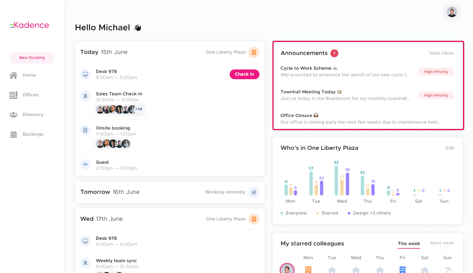The width and height of the screenshot is (473, 273).
Task: Toggle the Starred legend filter
Action: 327,213
